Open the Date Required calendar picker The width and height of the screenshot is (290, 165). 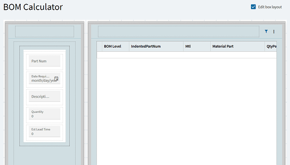(56, 79)
